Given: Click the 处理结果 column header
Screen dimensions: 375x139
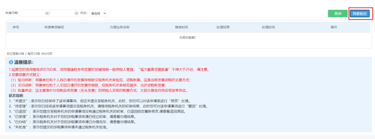Looking at the screenshot, I should [x=223, y=27].
